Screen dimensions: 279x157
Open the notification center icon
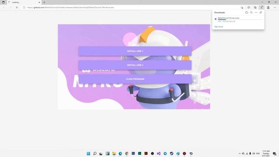[275, 154]
